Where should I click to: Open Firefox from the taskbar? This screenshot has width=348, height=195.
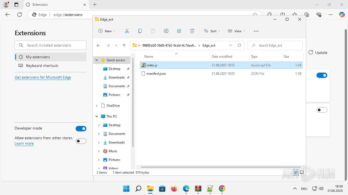(x=174, y=188)
